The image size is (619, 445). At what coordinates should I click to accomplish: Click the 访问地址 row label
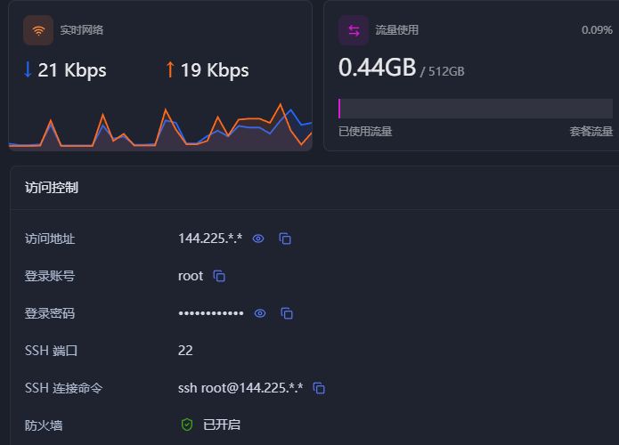click(50, 239)
